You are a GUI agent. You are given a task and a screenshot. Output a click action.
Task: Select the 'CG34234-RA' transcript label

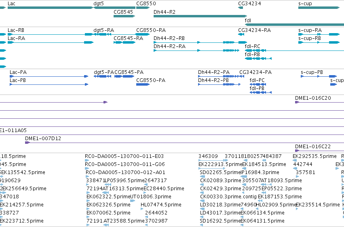click(255, 30)
